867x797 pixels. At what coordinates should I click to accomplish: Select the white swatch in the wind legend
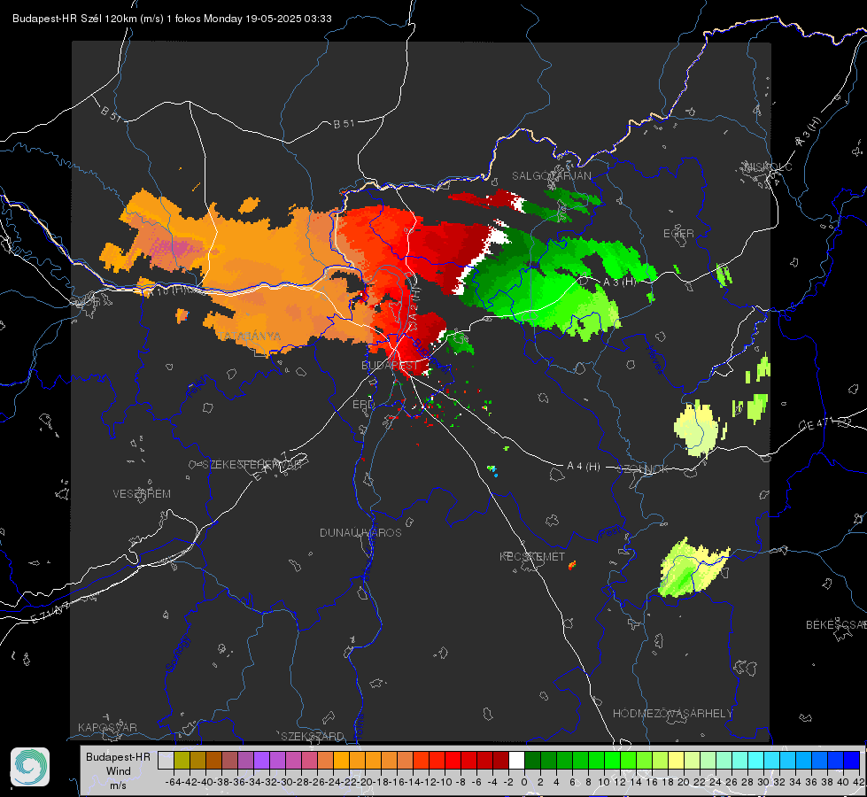coord(516,761)
